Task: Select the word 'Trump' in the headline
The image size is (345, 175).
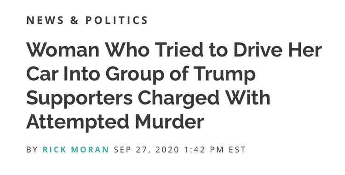Action: tap(224, 74)
